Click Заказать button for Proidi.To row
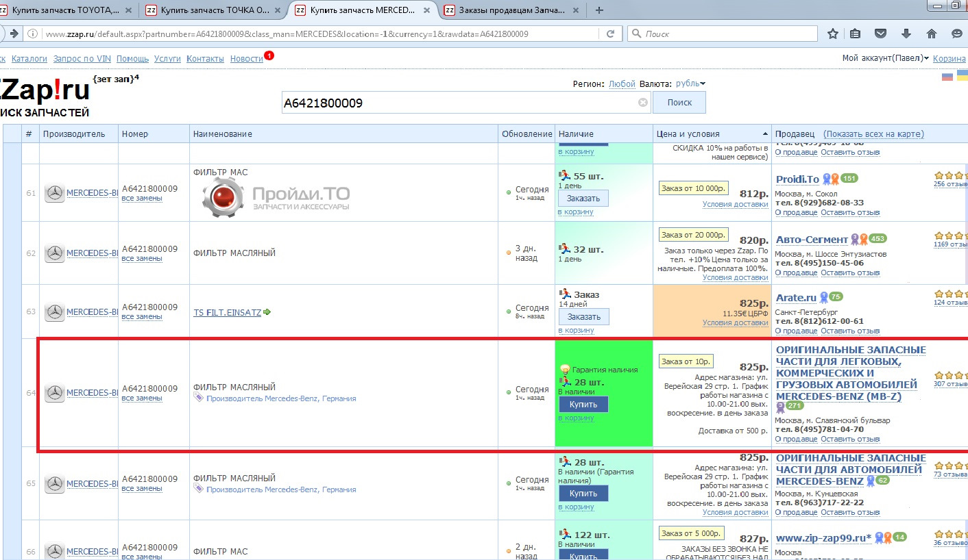Viewport: 968px width, 560px height. [x=583, y=199]
